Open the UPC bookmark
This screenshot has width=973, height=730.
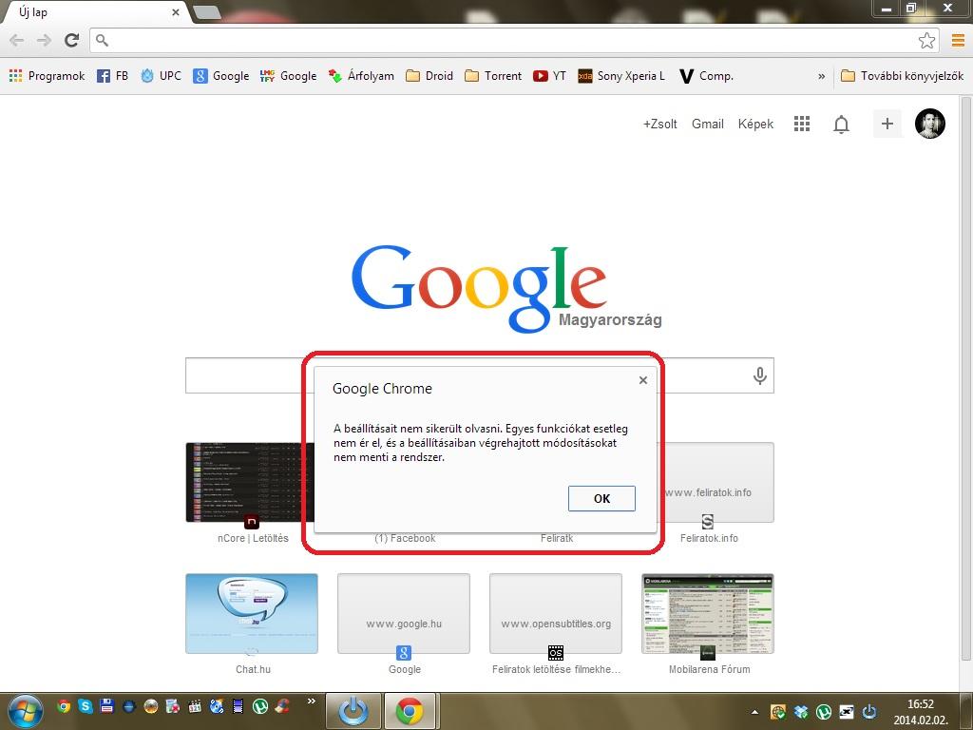click(162, 76)
